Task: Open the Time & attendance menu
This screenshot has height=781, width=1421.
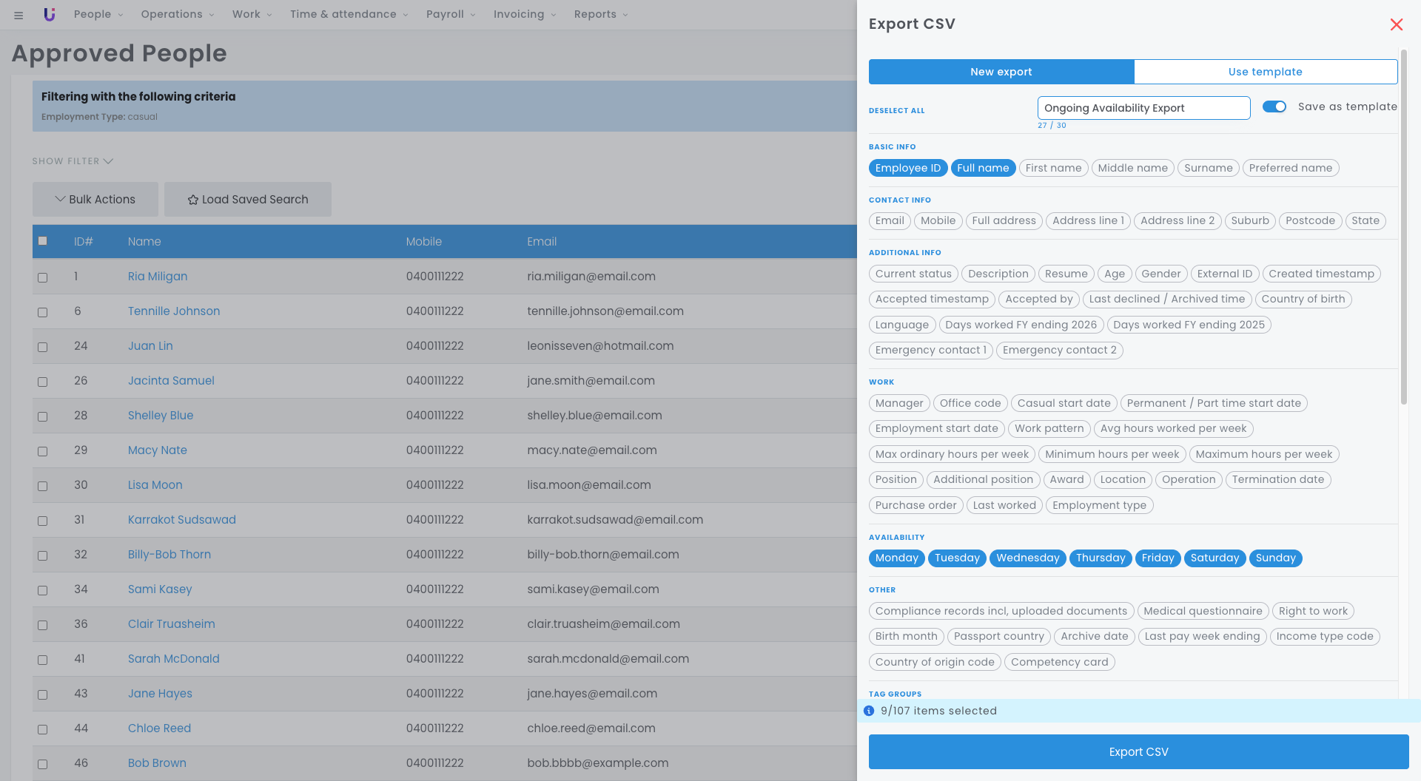Action: click(349, 14)
